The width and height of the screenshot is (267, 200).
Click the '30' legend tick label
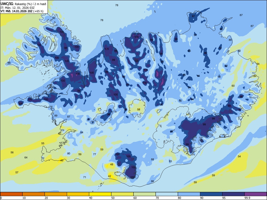pyautogui.click(x=68, y=198)
